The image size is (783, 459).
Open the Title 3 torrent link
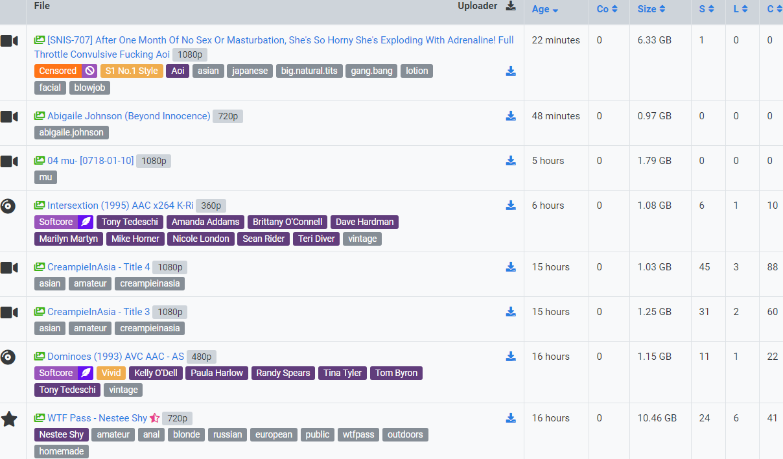[x=99, y=312]
